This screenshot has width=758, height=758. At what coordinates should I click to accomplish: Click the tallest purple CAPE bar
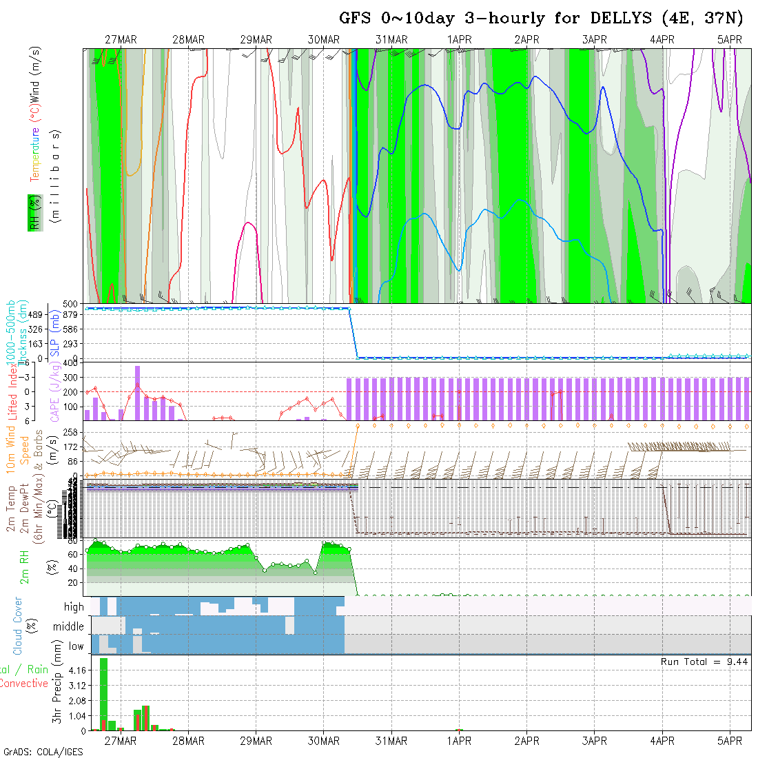tap(137, 393)
